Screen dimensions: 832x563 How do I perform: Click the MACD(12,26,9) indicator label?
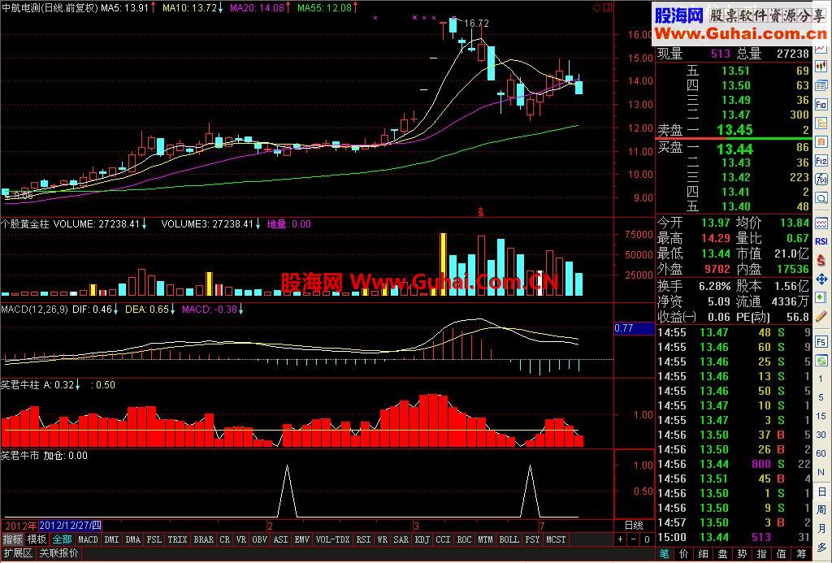(34, 309)
